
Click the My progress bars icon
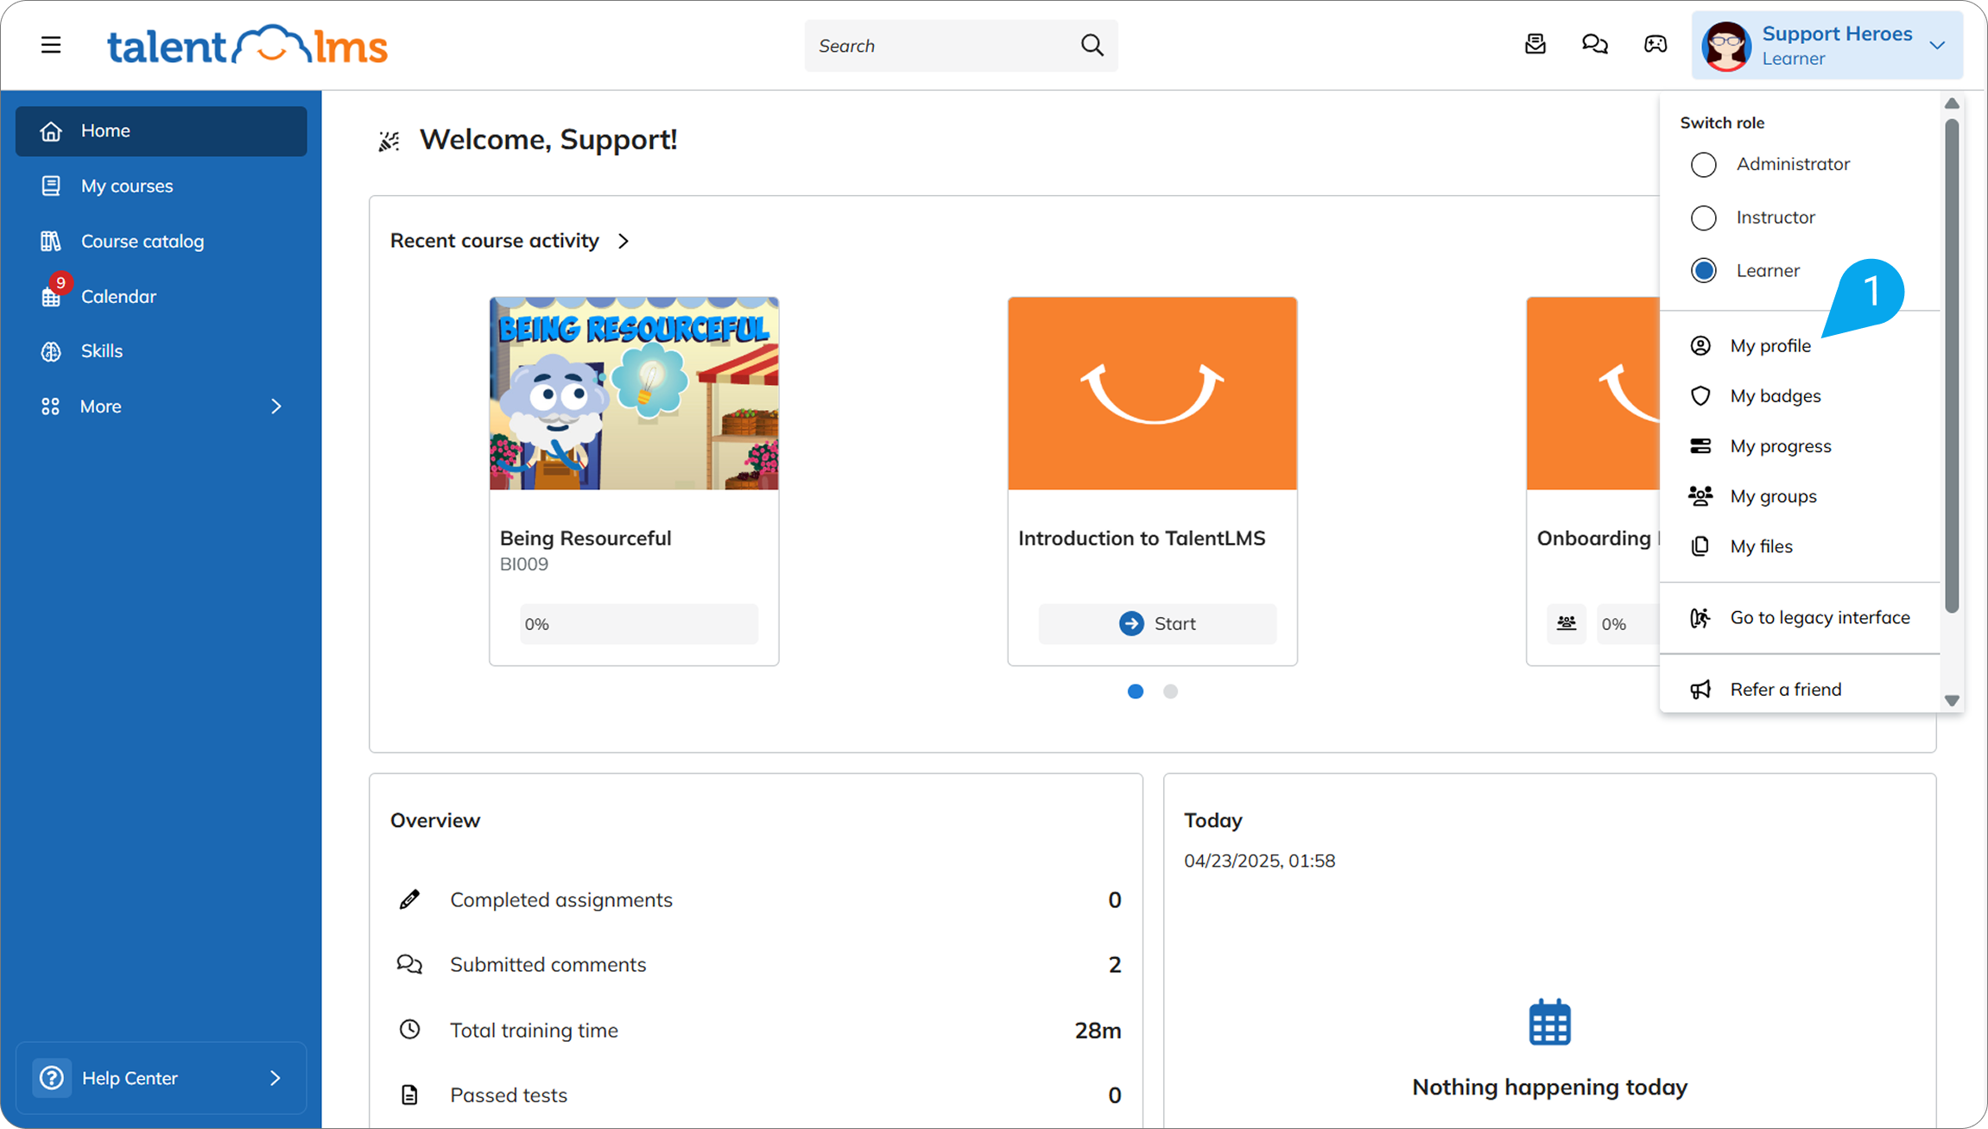click(1700, 445)
